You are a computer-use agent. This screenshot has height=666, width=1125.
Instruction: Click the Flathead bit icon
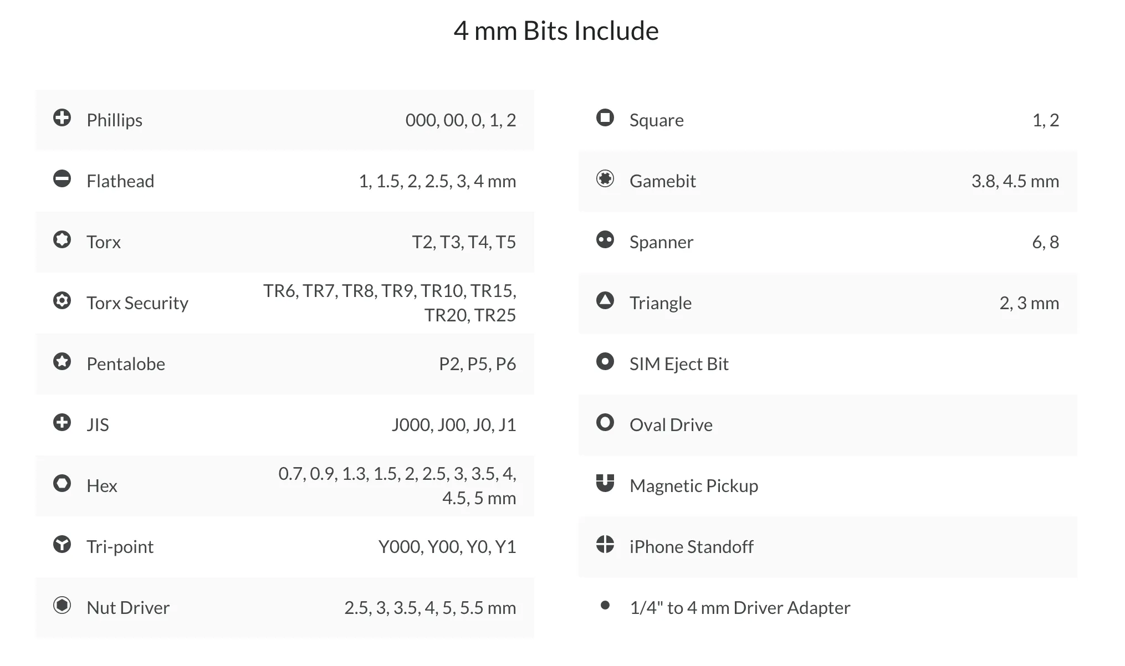[62, 178]
